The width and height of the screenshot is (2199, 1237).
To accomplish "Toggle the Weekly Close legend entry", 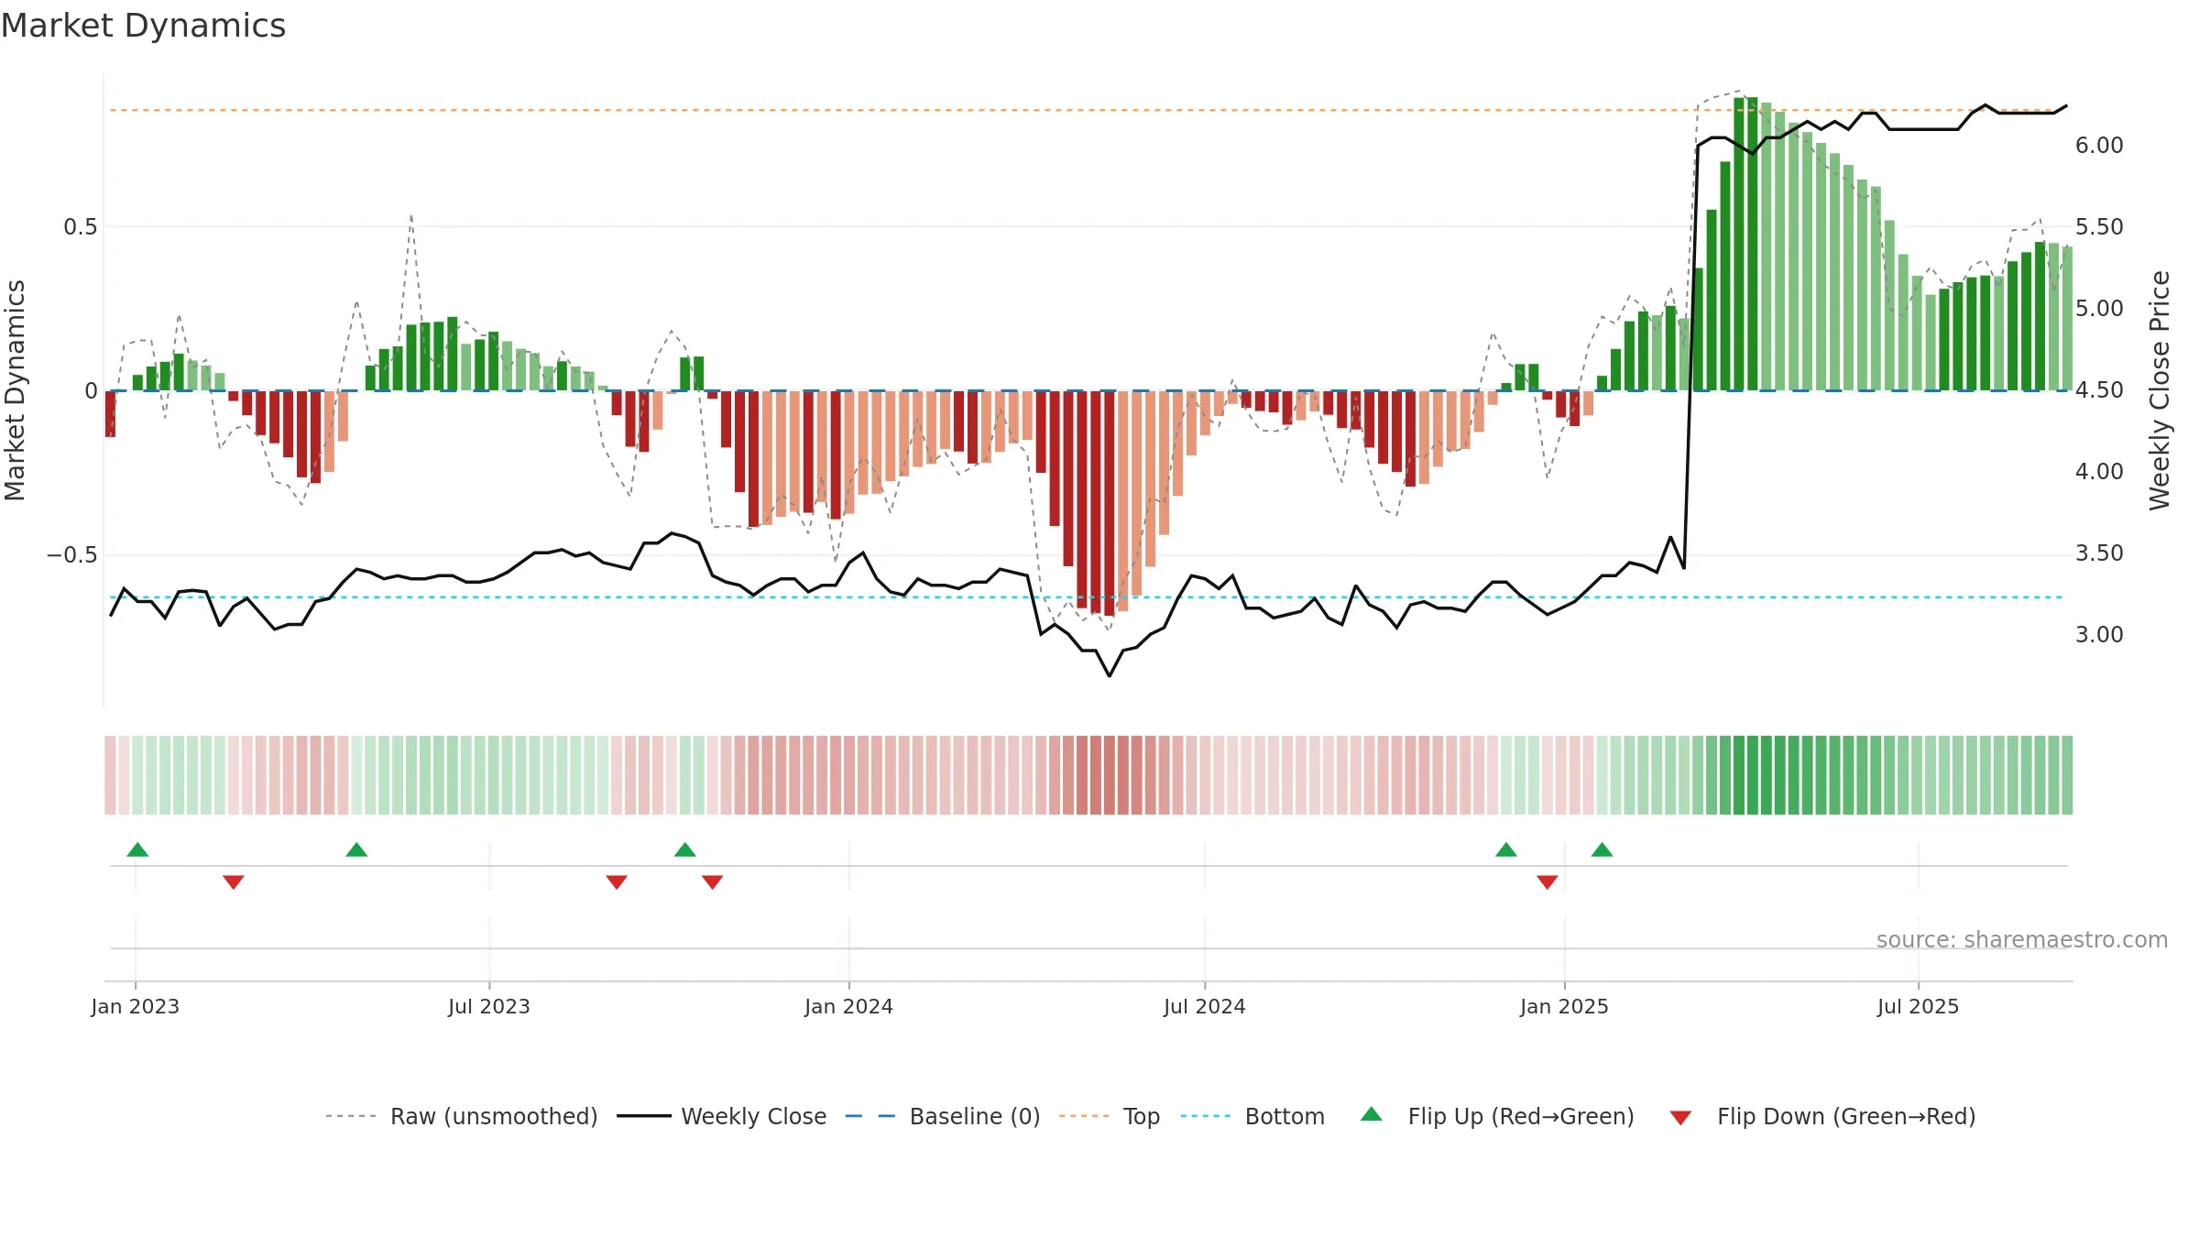I will [x=722, y=1116].
